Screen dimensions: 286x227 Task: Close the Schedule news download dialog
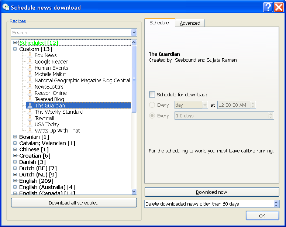pyautogui.click(x=279, y=7)
